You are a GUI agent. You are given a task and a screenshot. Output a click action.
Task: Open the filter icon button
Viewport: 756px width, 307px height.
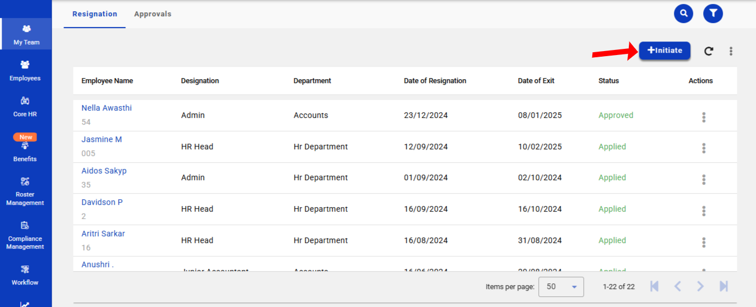(x=713, y=13)
